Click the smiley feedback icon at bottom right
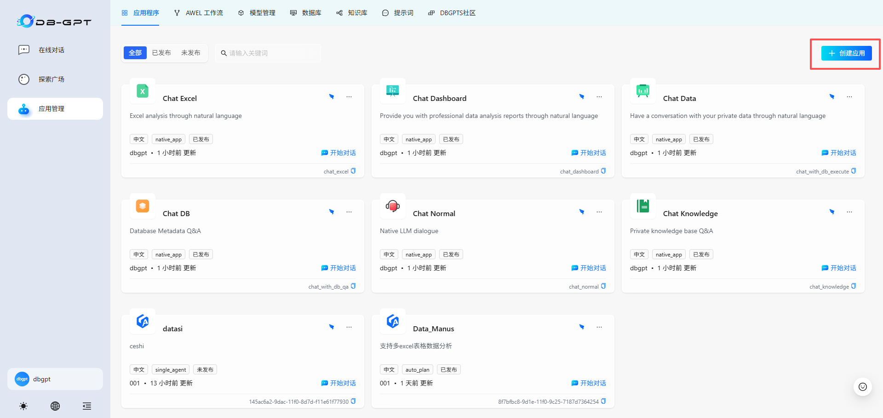Viewport: 883px width, 418px height. click(x=862, y=387)
